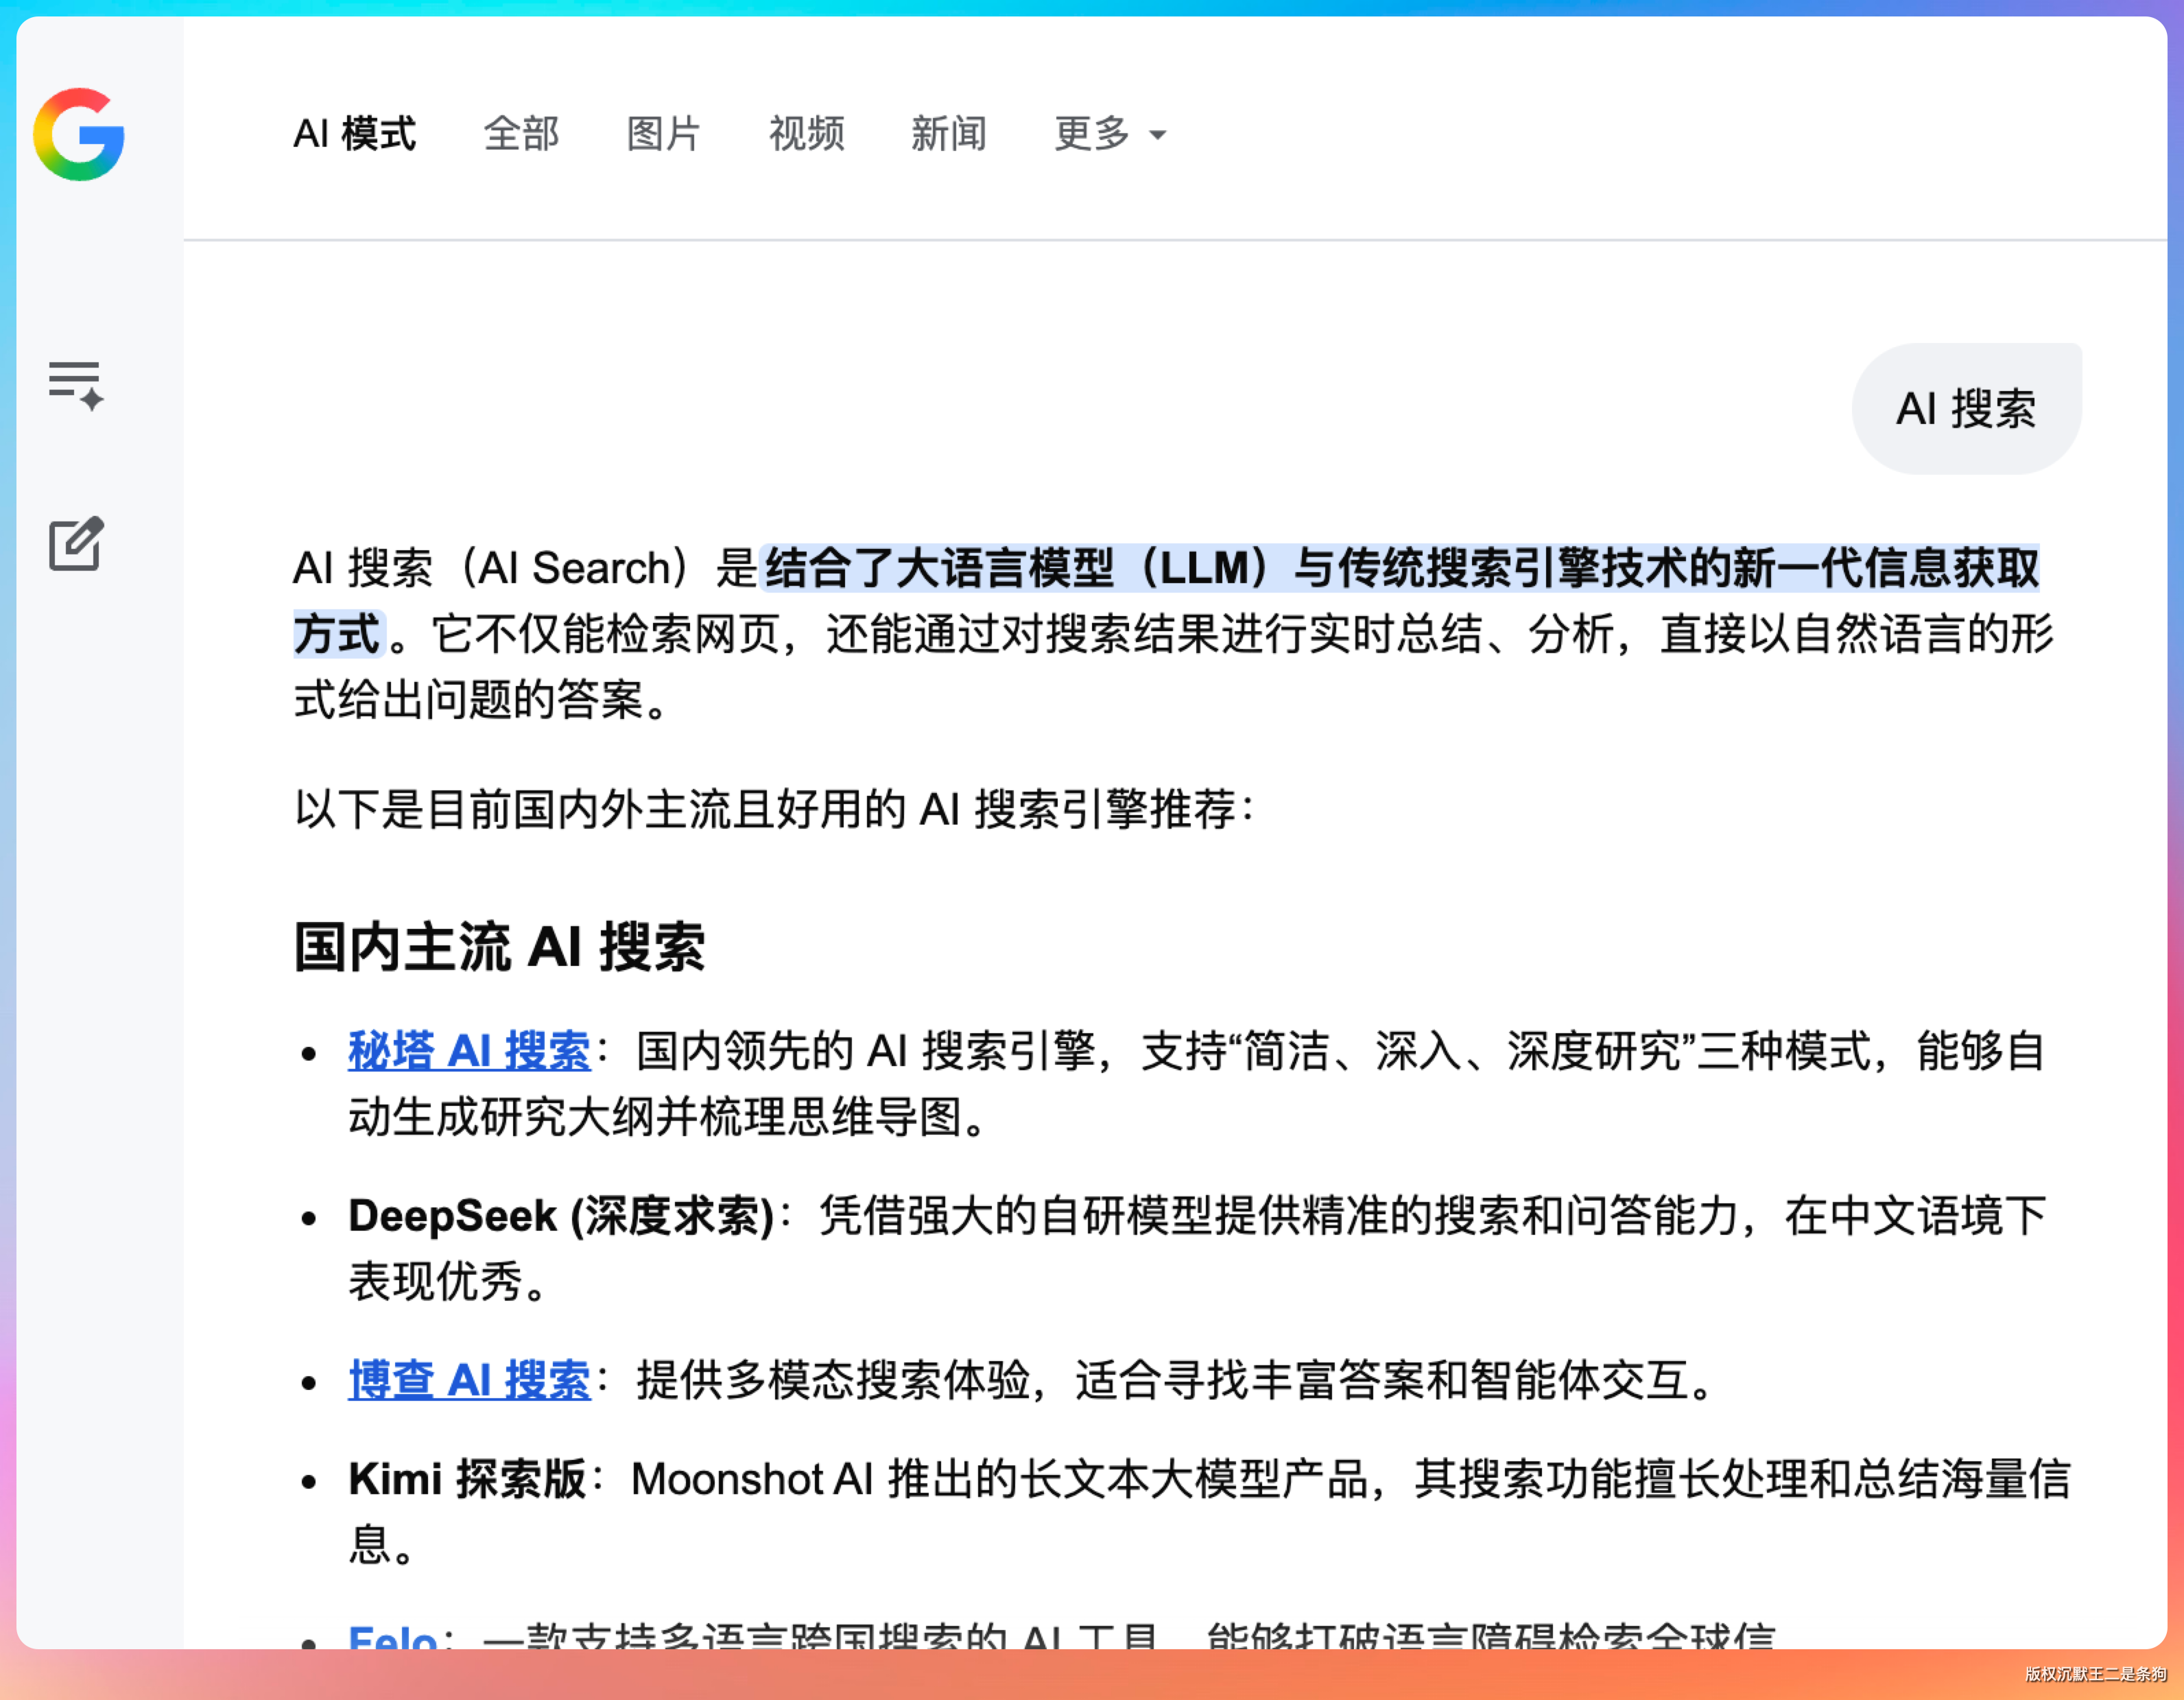Image resolution: width=2184 pixels, height=1700 pixels.
Task: Switch to 全部 tab
Action: pos(521,134)
